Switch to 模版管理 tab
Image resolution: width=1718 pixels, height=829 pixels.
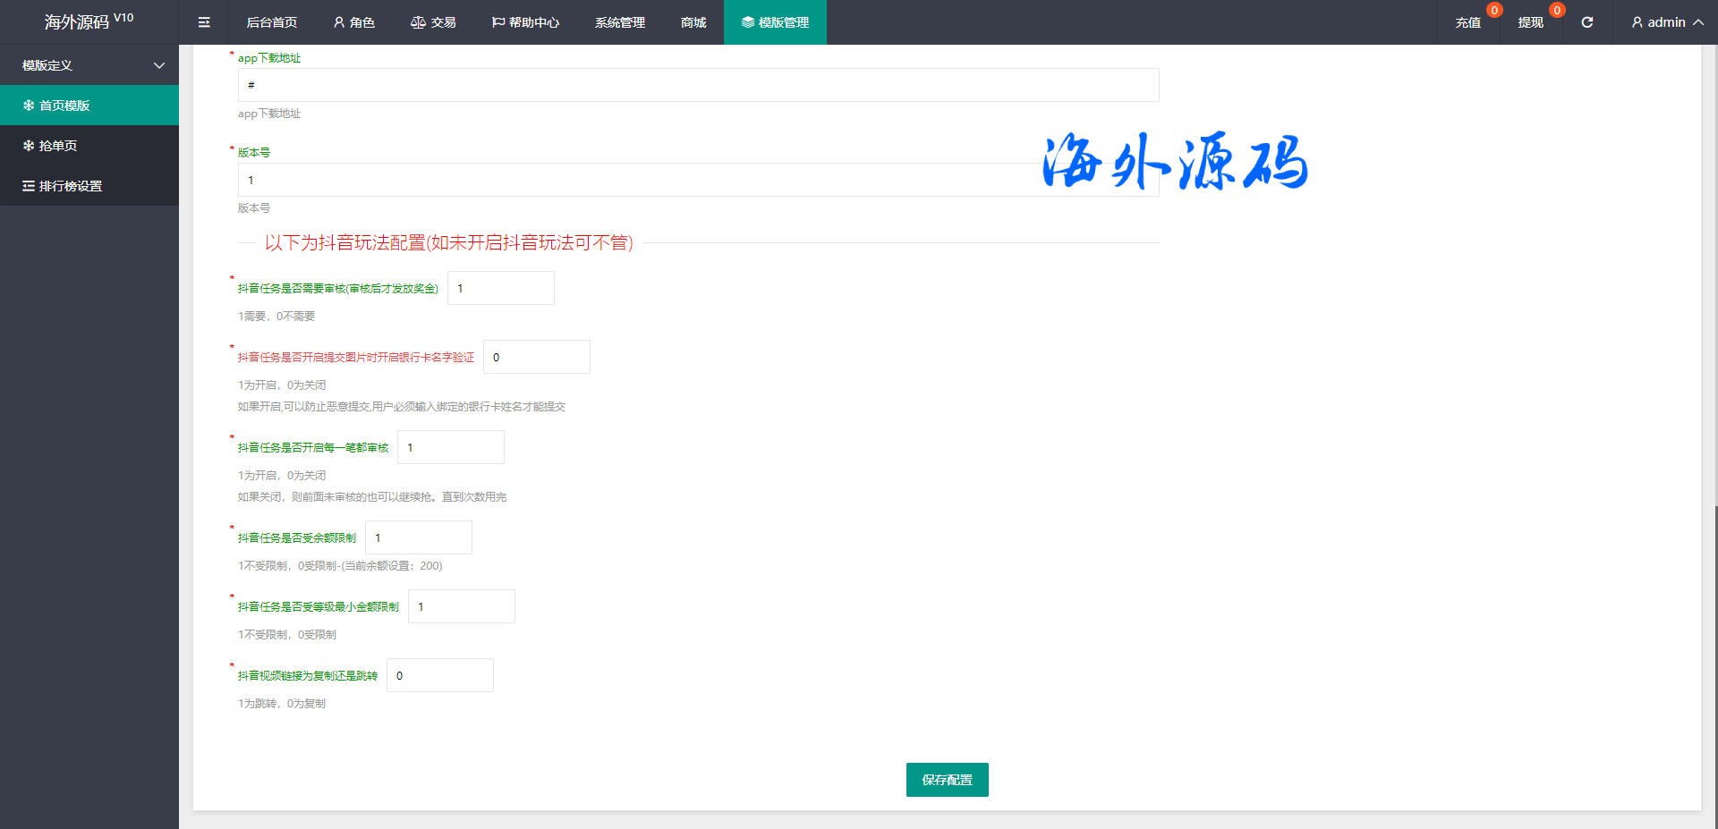pyautogui.click(x=775, y=22)
